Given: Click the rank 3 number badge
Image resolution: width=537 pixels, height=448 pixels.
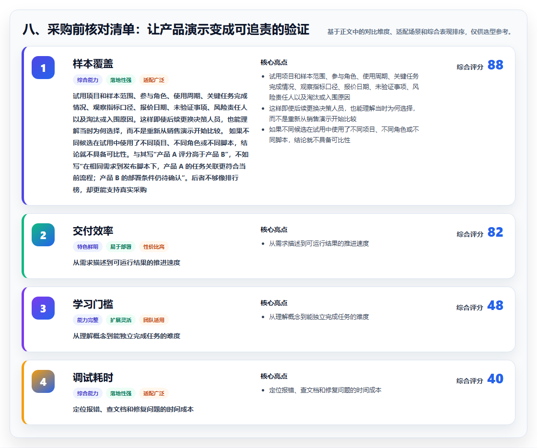Looking at the screenshot, I should point(43,308).
